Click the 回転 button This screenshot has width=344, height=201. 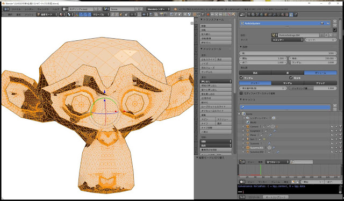pos(216,30)
